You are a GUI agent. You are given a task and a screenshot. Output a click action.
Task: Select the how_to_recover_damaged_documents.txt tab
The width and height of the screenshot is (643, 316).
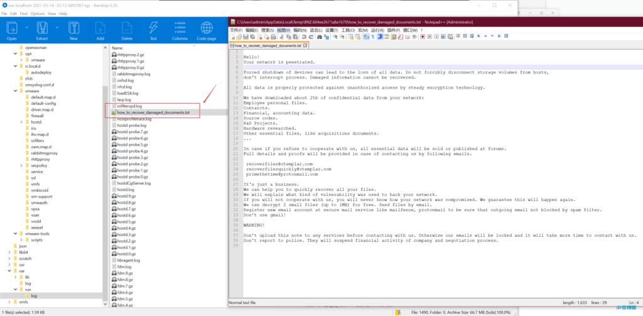tap(267, 46)
